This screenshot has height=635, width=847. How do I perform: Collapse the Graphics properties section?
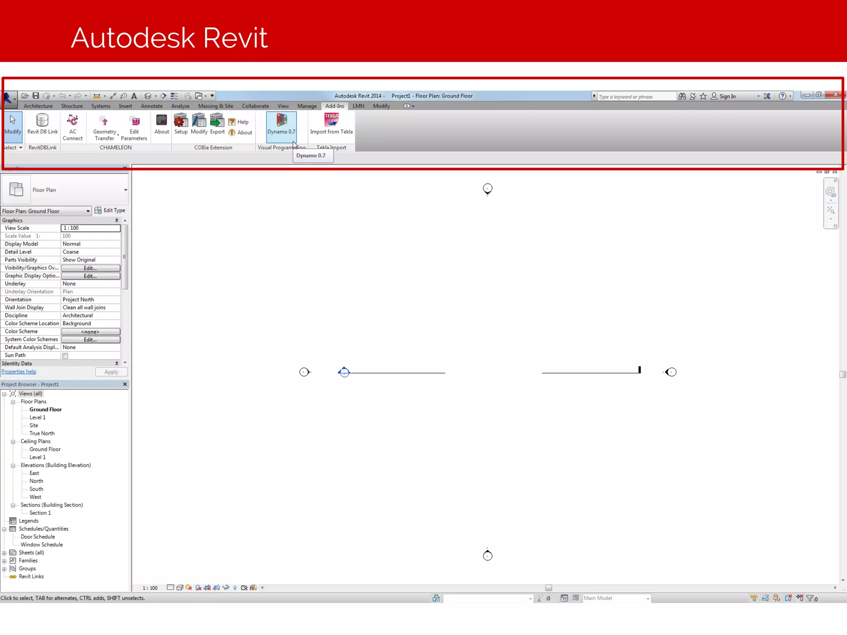[x=117, y=220]
